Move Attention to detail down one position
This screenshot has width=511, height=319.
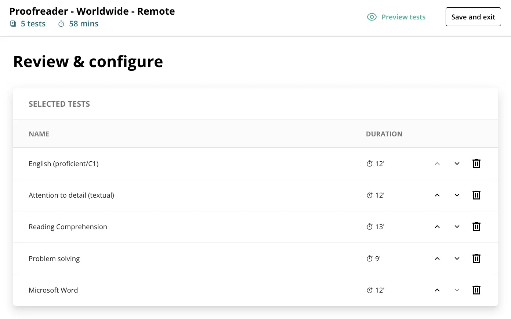(457, 195)
